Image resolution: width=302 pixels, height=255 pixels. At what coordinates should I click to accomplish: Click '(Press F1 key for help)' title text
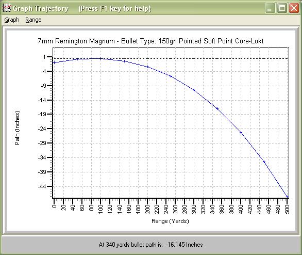(115, 8)
